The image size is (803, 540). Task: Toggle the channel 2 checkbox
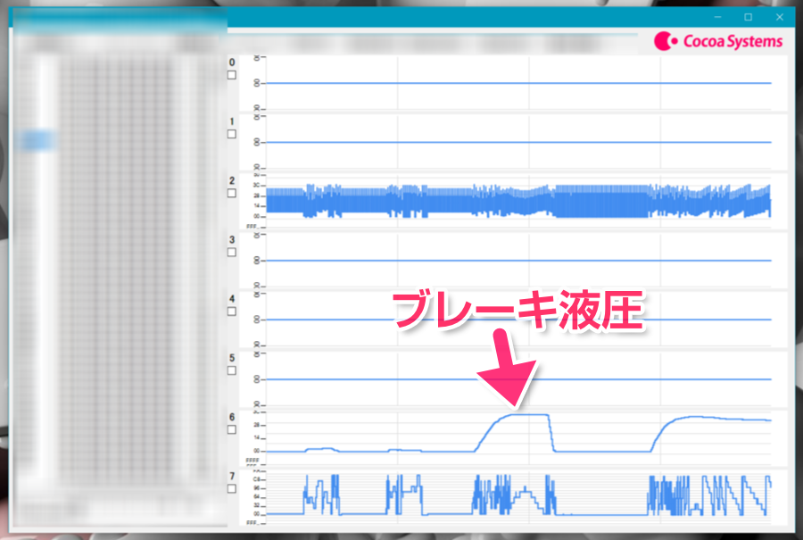pos(231,194)
